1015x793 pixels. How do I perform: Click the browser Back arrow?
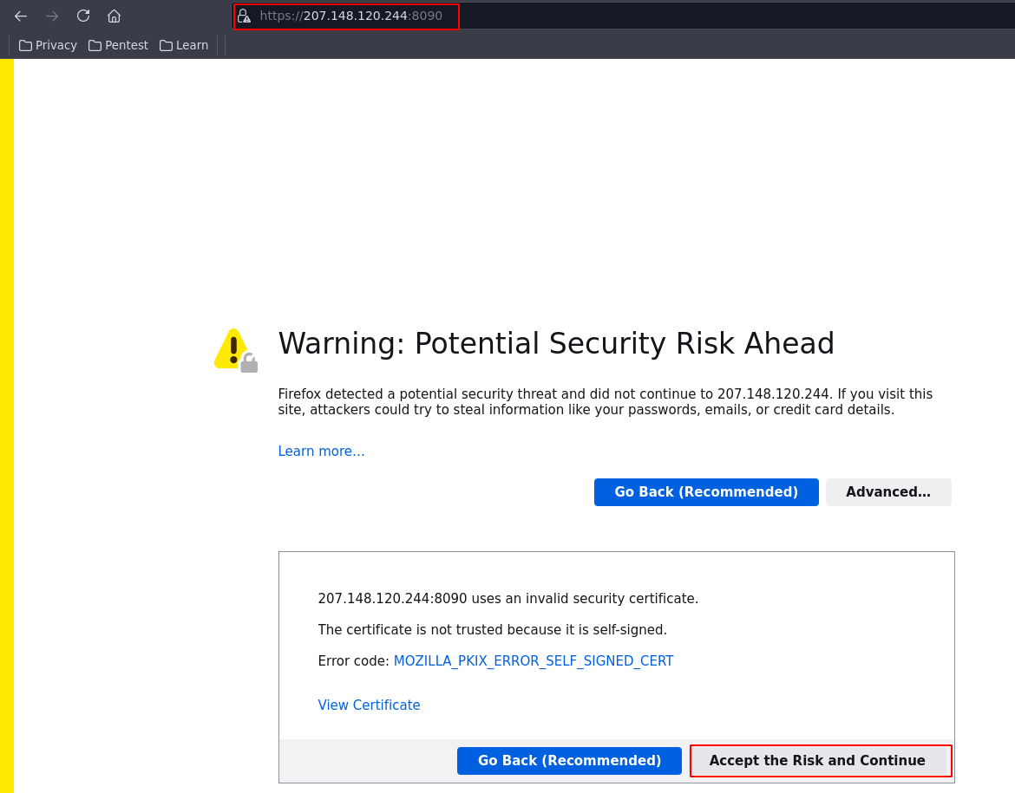click(21, 16)
